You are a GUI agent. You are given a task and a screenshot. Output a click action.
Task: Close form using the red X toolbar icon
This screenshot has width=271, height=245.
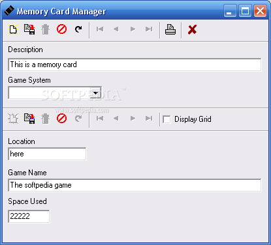click(192, 29)
